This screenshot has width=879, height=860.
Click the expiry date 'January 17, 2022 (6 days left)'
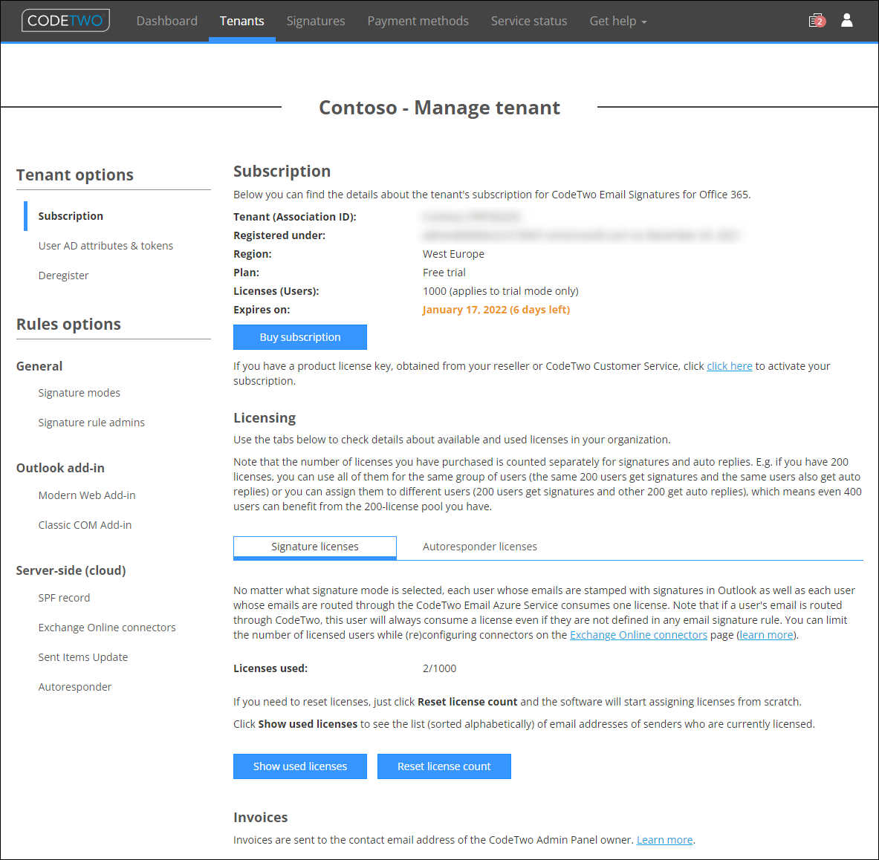coord(496,310)
